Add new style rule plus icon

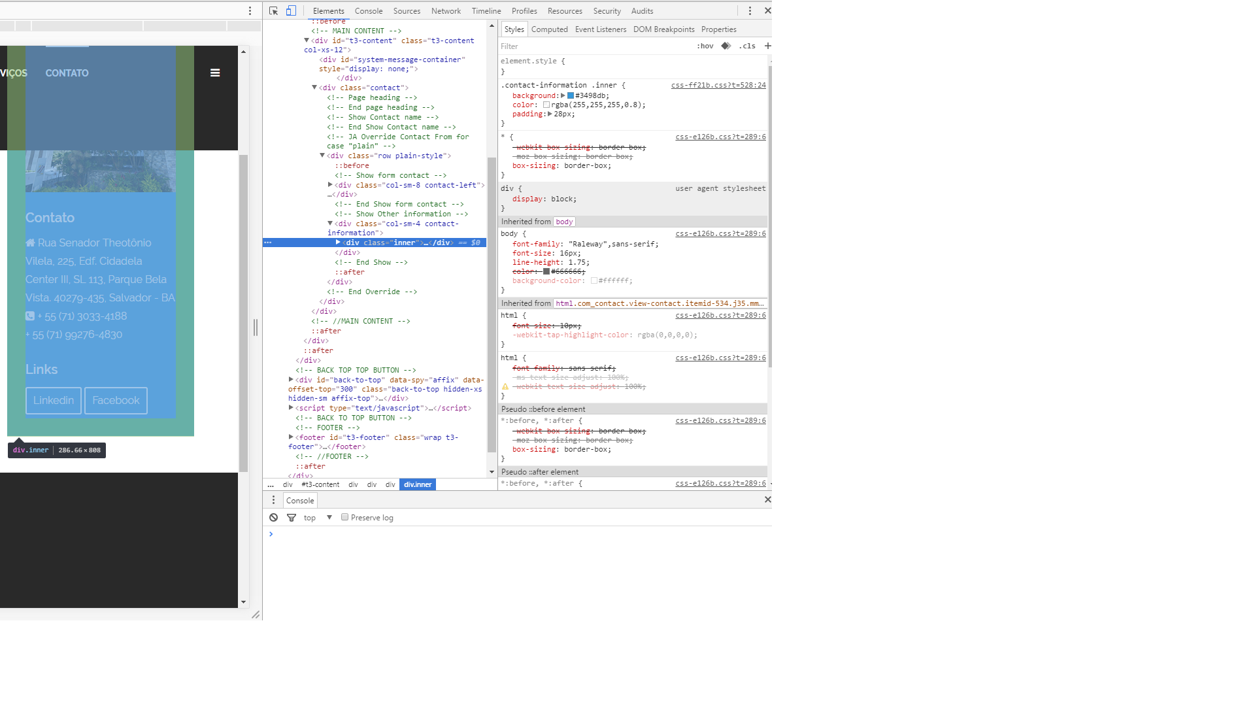767,46
